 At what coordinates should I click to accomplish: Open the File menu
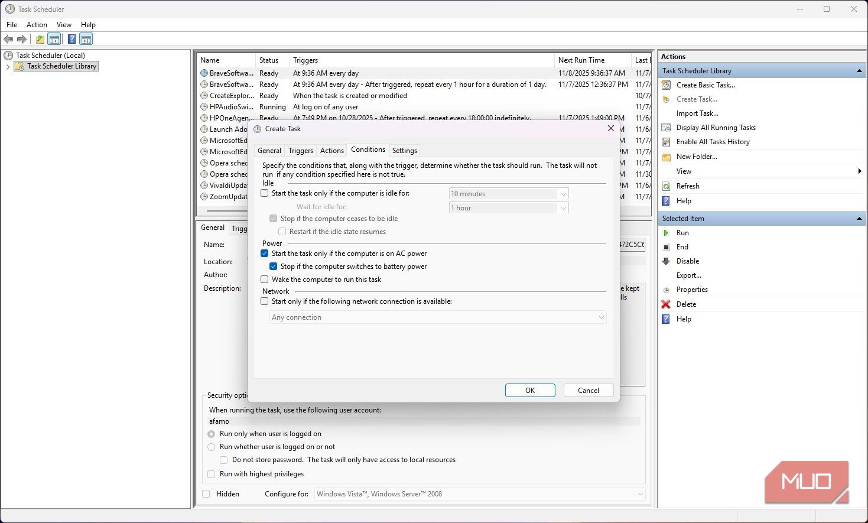[x=12, y=25]
